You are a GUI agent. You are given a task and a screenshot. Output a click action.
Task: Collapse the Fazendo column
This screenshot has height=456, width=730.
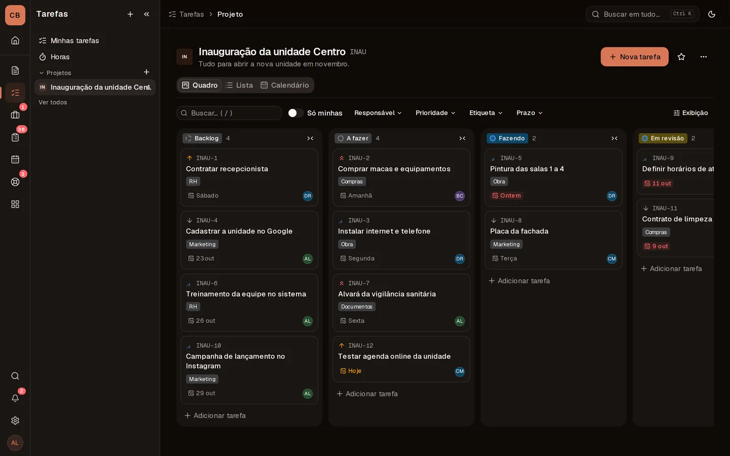pos(614,138)
